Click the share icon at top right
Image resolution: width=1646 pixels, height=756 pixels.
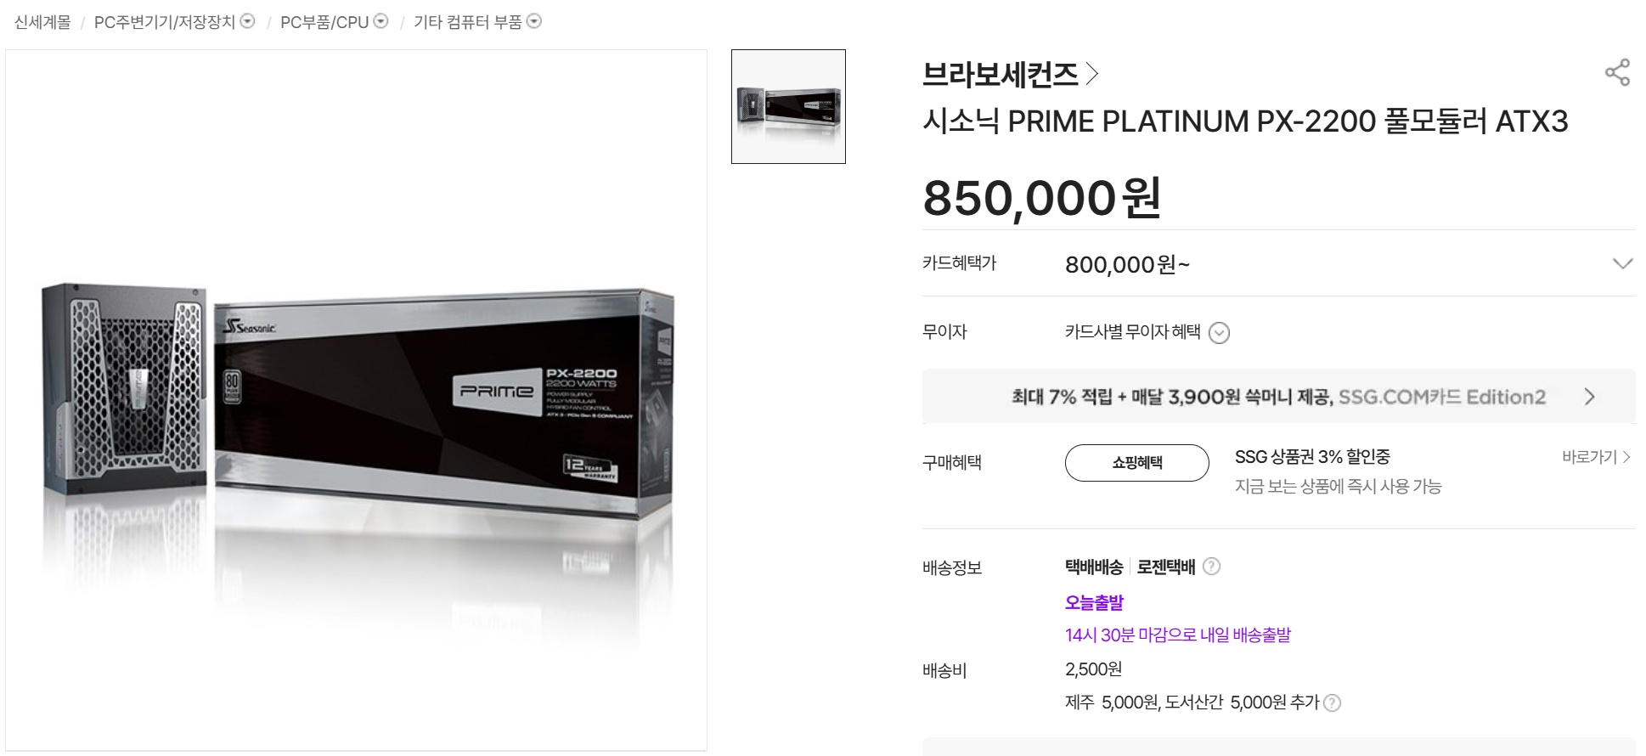pos(1617,72)
